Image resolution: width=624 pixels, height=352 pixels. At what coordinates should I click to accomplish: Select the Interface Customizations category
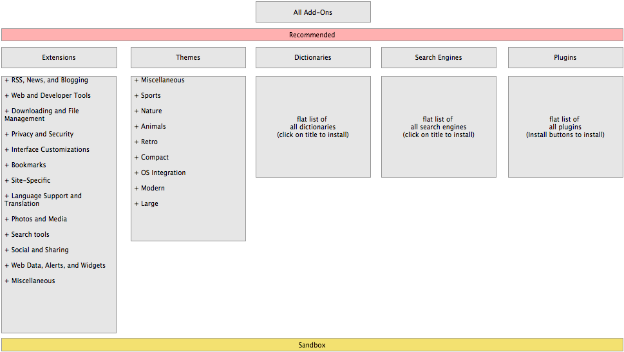pyautogui.click(x=50, y=150)
